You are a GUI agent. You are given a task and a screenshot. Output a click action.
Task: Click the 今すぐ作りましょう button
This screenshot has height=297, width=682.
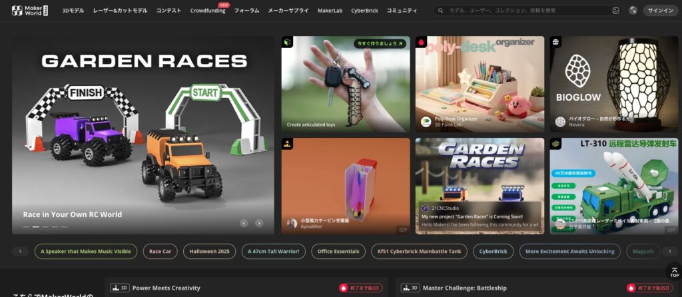(x=379, y=44)
